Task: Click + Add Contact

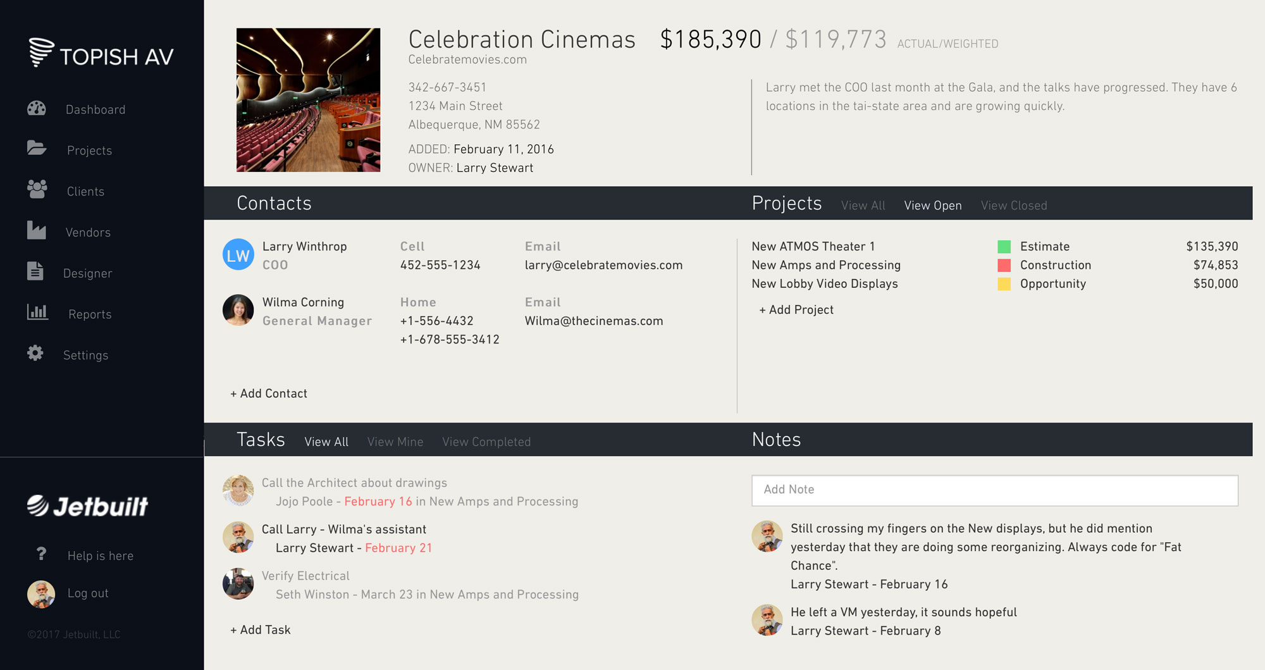Action: click(x=269, y=394)
